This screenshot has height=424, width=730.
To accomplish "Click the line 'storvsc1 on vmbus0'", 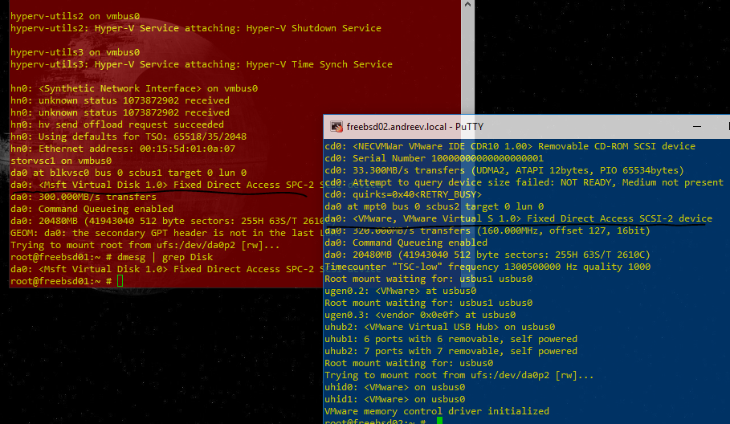I will (x=61, y=161).
